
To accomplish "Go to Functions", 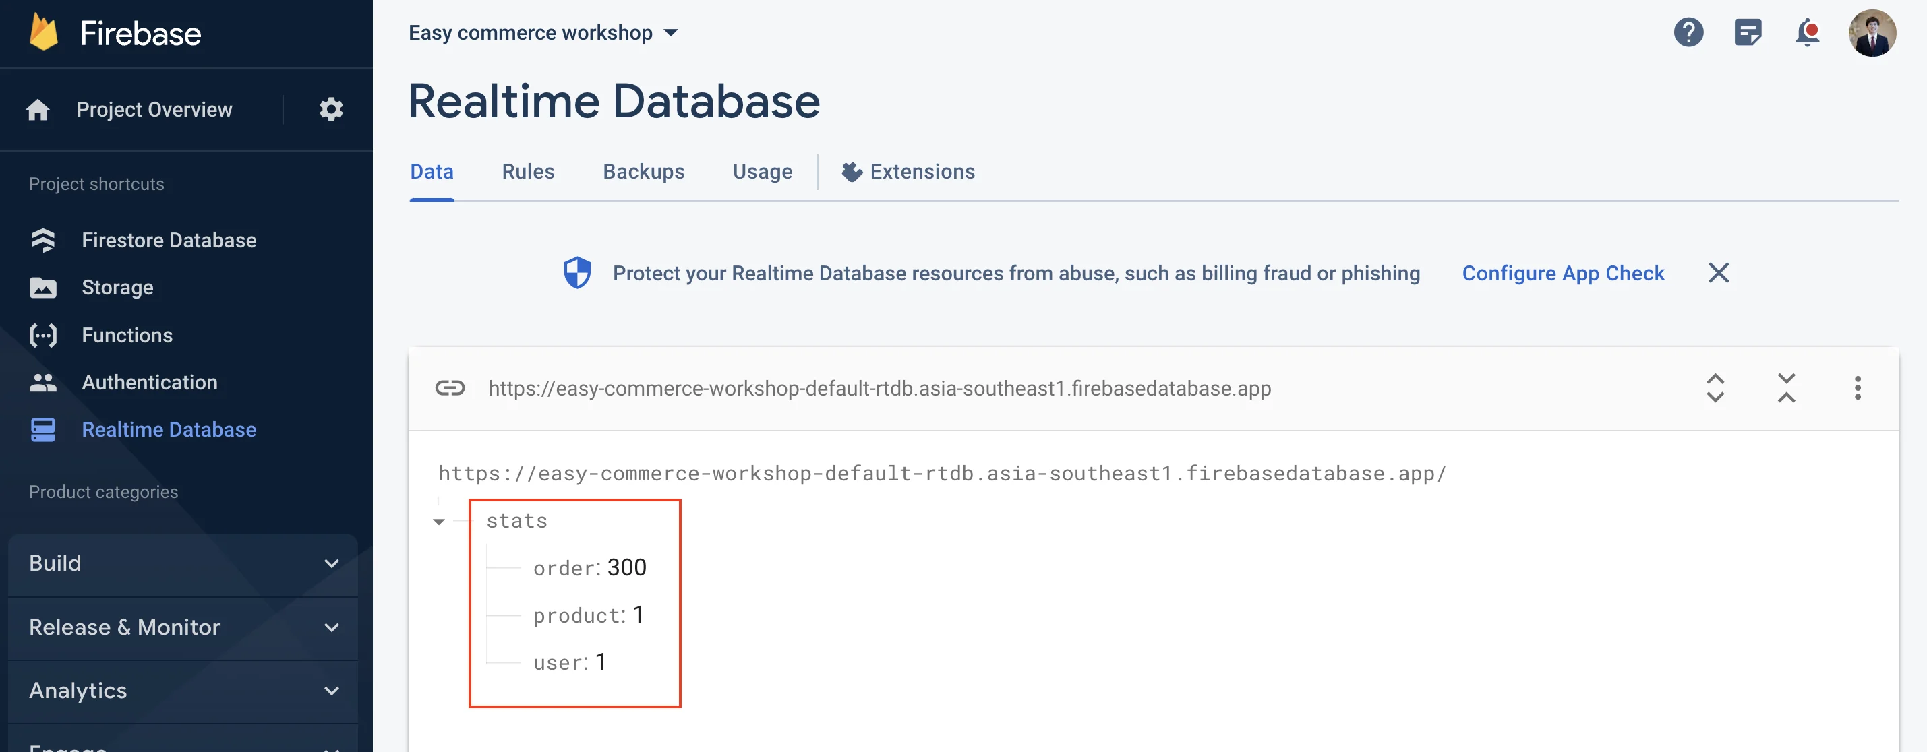I will (x=127, y=336).
